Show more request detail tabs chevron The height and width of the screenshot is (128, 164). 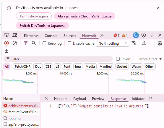(x=151, y=98)
